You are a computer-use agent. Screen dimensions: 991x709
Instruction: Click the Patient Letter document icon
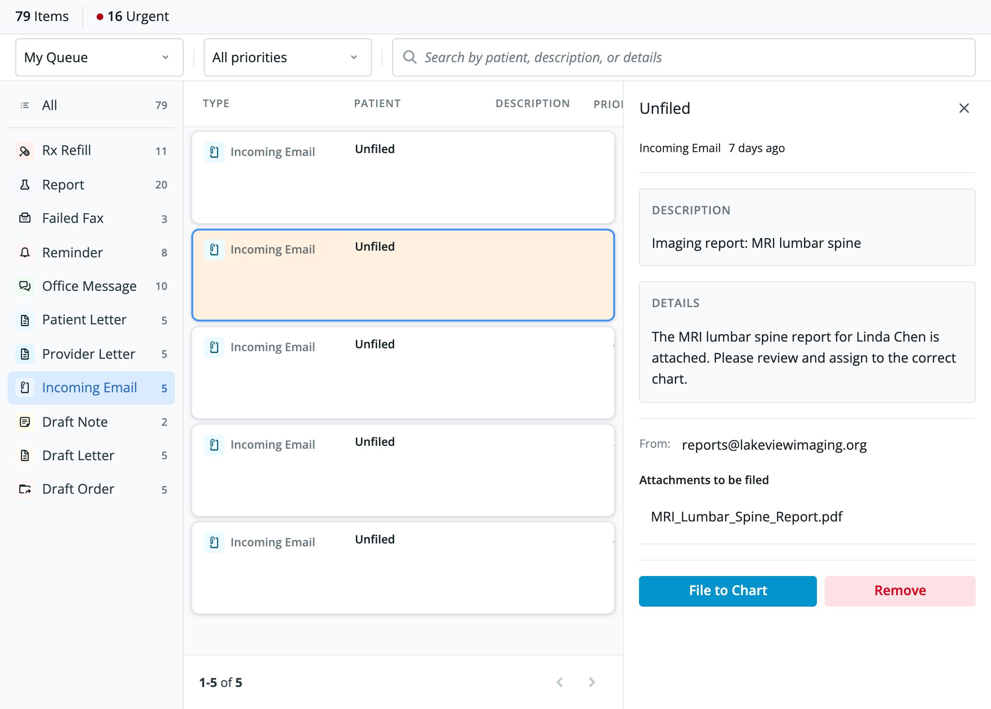coord(25,320)
